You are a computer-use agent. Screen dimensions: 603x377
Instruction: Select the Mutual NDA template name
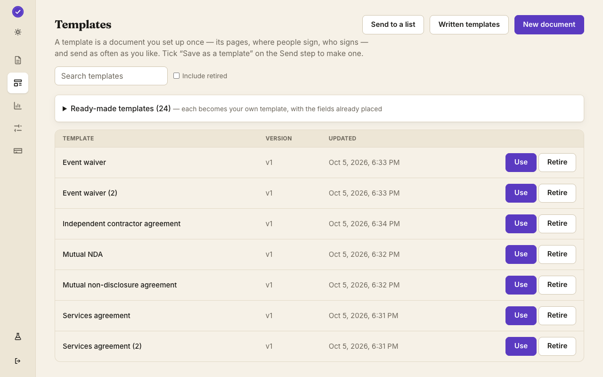(x=83, y=254)
